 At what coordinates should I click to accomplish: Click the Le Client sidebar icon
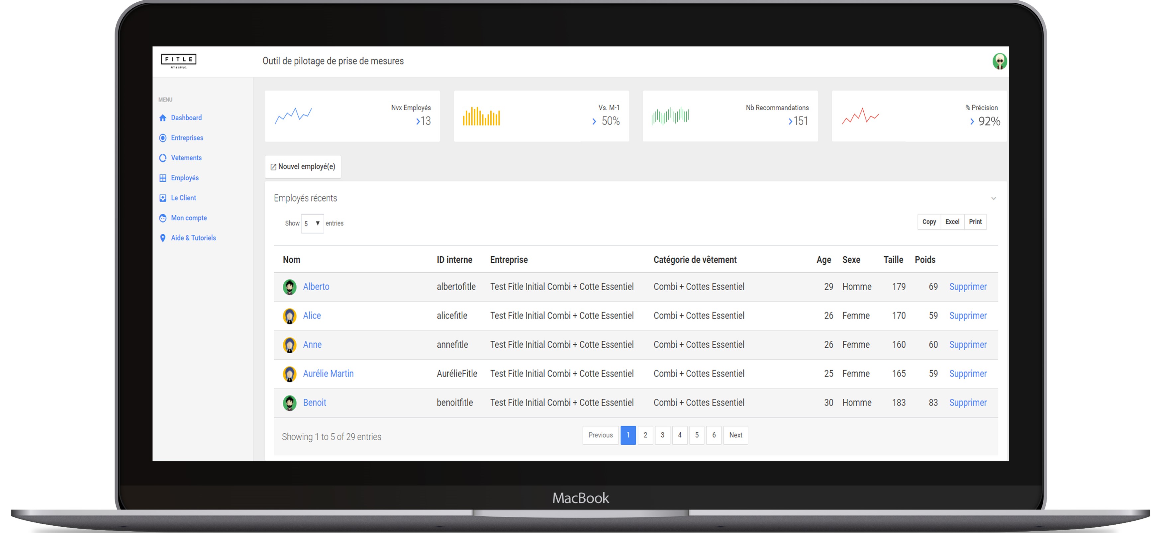163,198
